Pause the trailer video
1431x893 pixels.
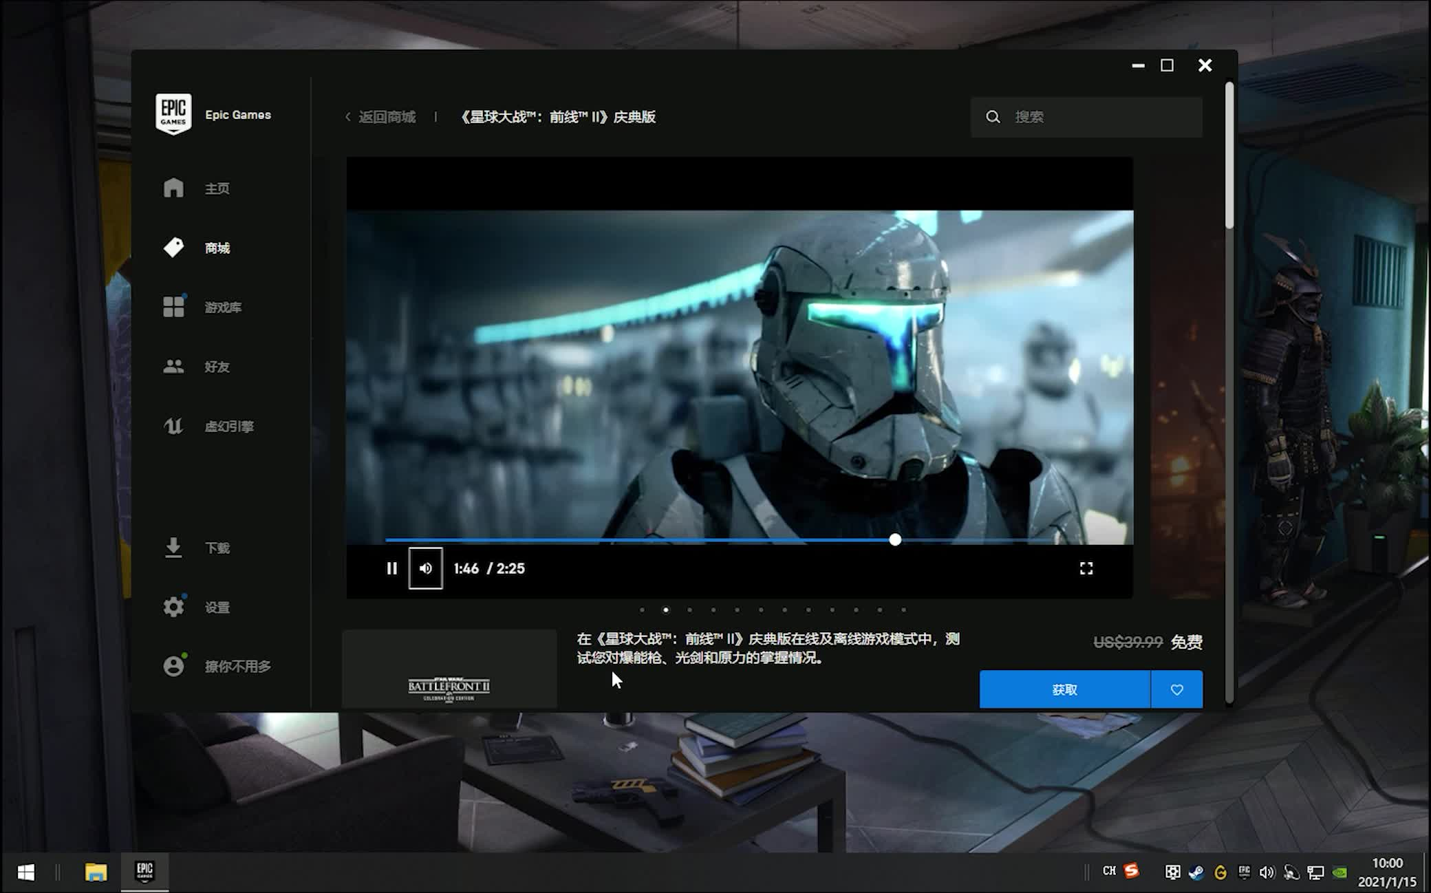tap(391, 568)
